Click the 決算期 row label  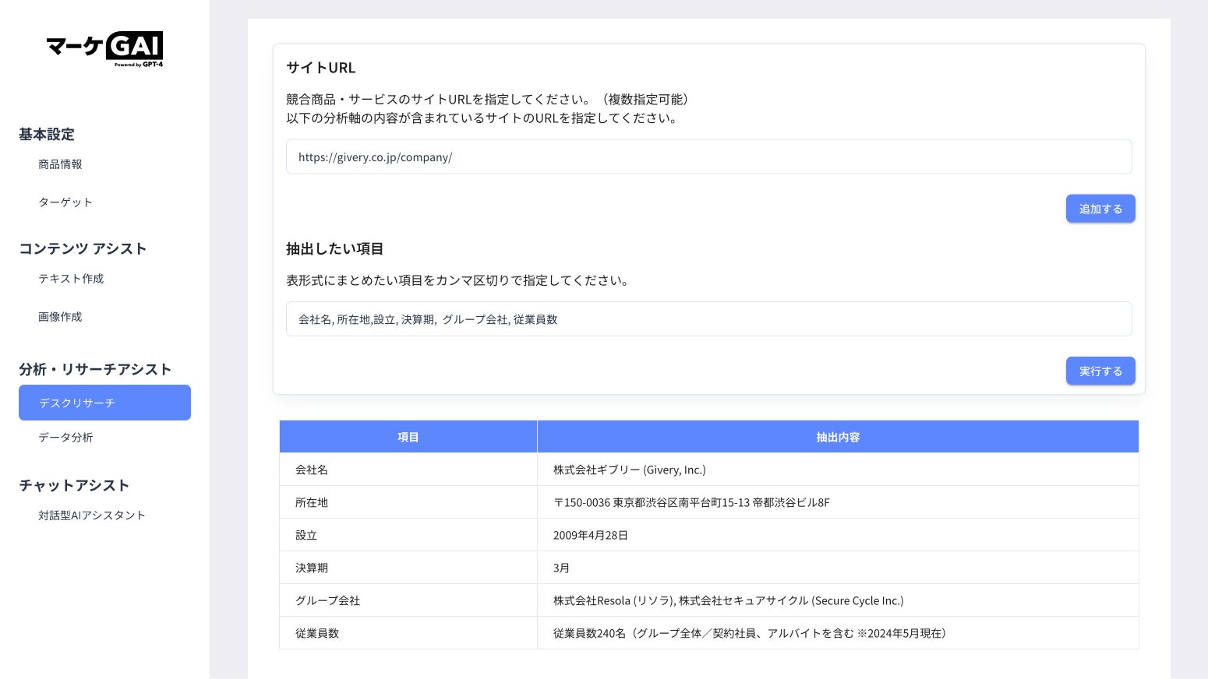(x=312, y=568)
